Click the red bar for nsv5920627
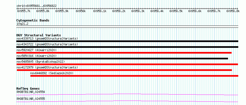246x105 pixels. click(124, 53)
